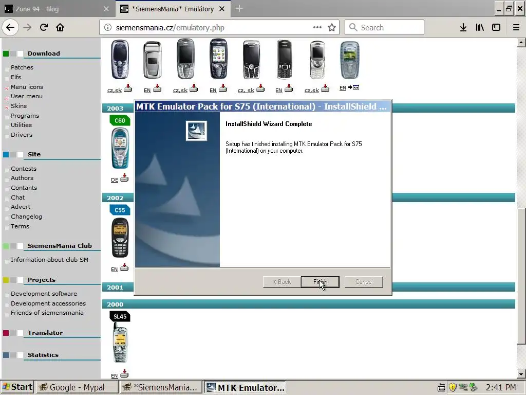Open the browser home page
Image resolution: width=526 pixels, height=395 pixels.
point(60,28)
